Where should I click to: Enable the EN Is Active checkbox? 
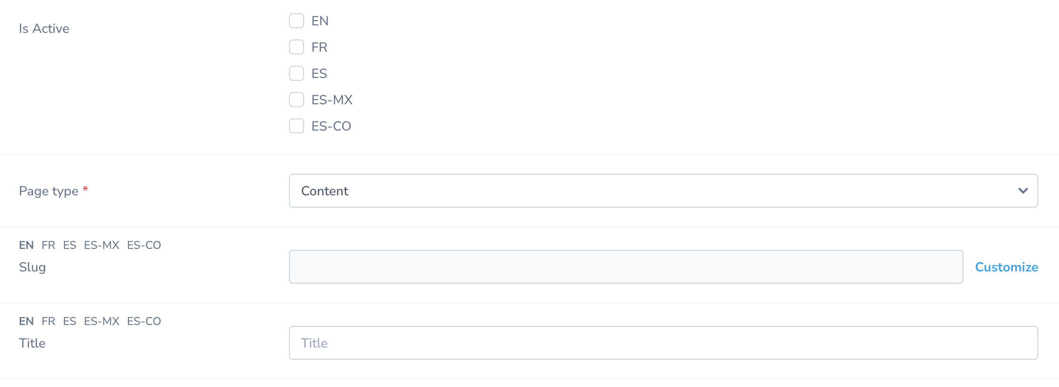297,21
